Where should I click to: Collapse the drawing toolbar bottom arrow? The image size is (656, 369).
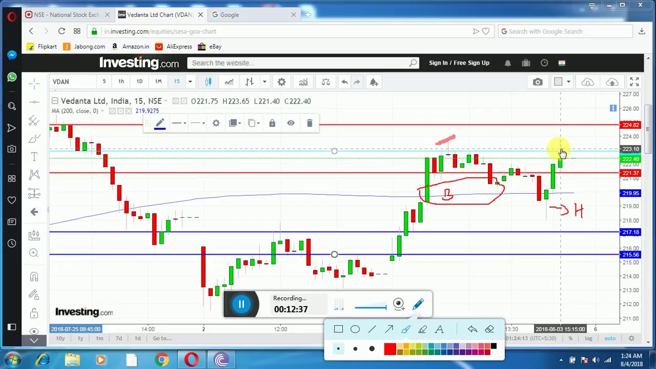pyautogui.click(x=34, y=340)
